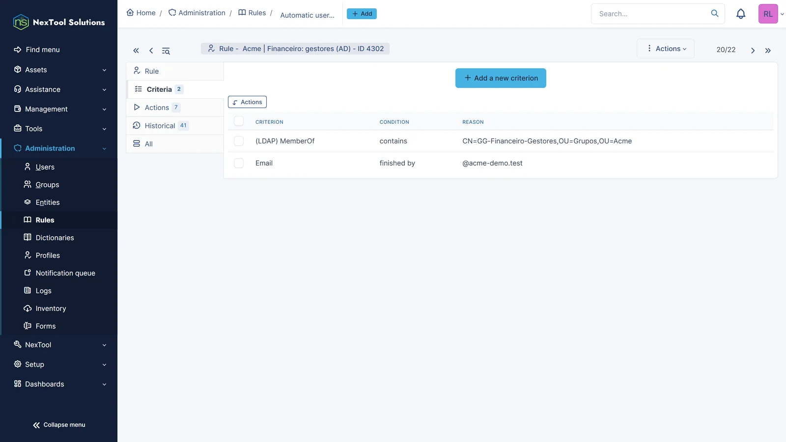Collapse menu at sidebar bottom
Screen dimensions: 786x442
point(59,425)
